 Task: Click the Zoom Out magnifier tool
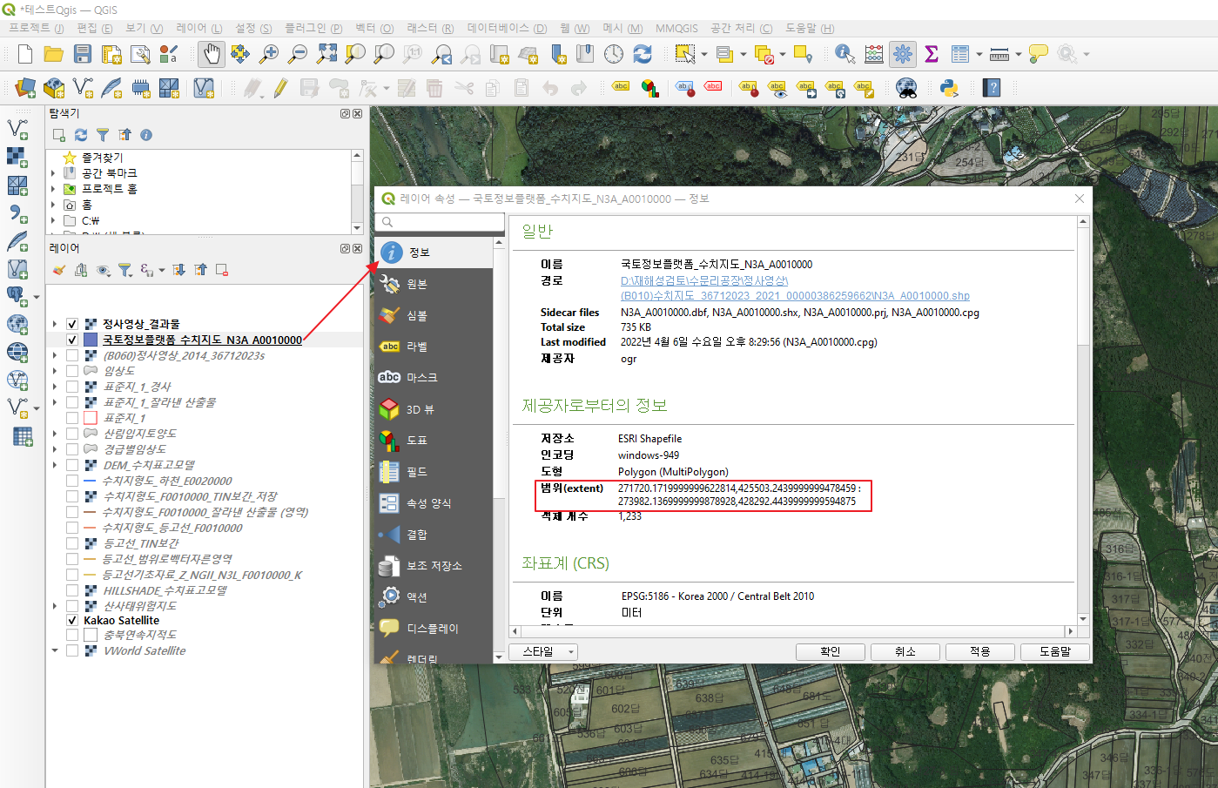click(x=298, y=54)
